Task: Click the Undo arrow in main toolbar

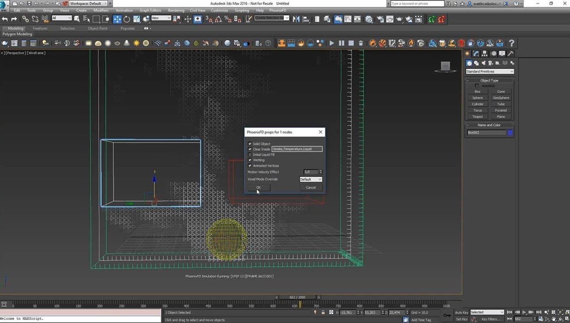Action: tap(5, 19)
